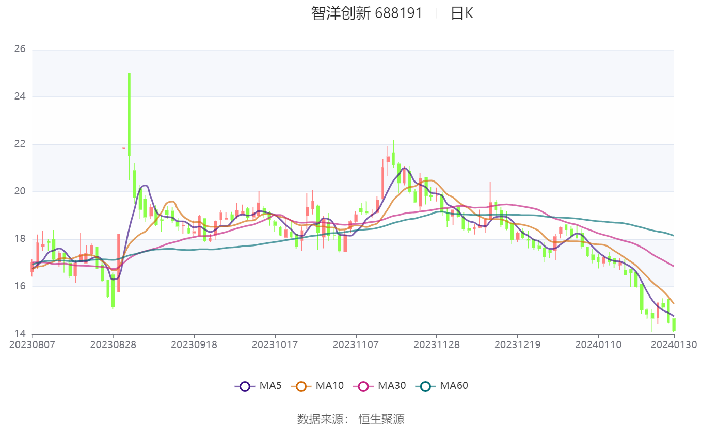Click y-axis value 24

click(x=20, y=97)
